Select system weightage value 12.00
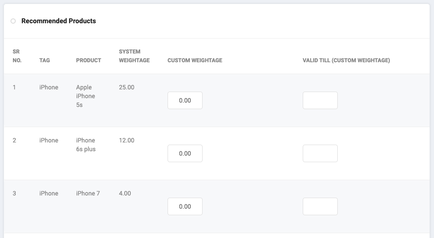The image size is (434, 238). [x=126, y=140]
